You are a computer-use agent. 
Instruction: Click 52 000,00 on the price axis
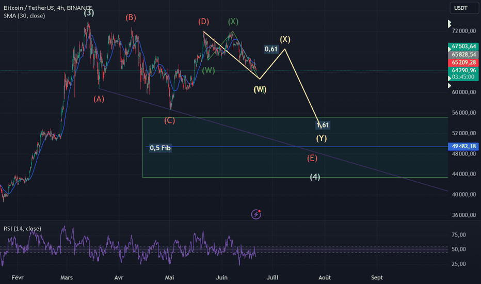point(464,133)
